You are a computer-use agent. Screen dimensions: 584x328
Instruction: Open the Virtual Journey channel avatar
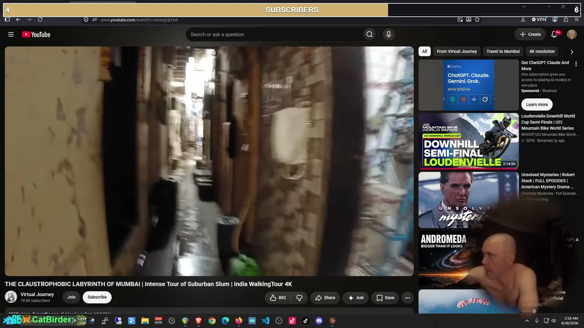(11, 297)
